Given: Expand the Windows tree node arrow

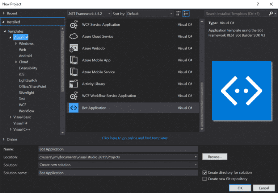Looking at the screenshot, I should click(16, 44).
